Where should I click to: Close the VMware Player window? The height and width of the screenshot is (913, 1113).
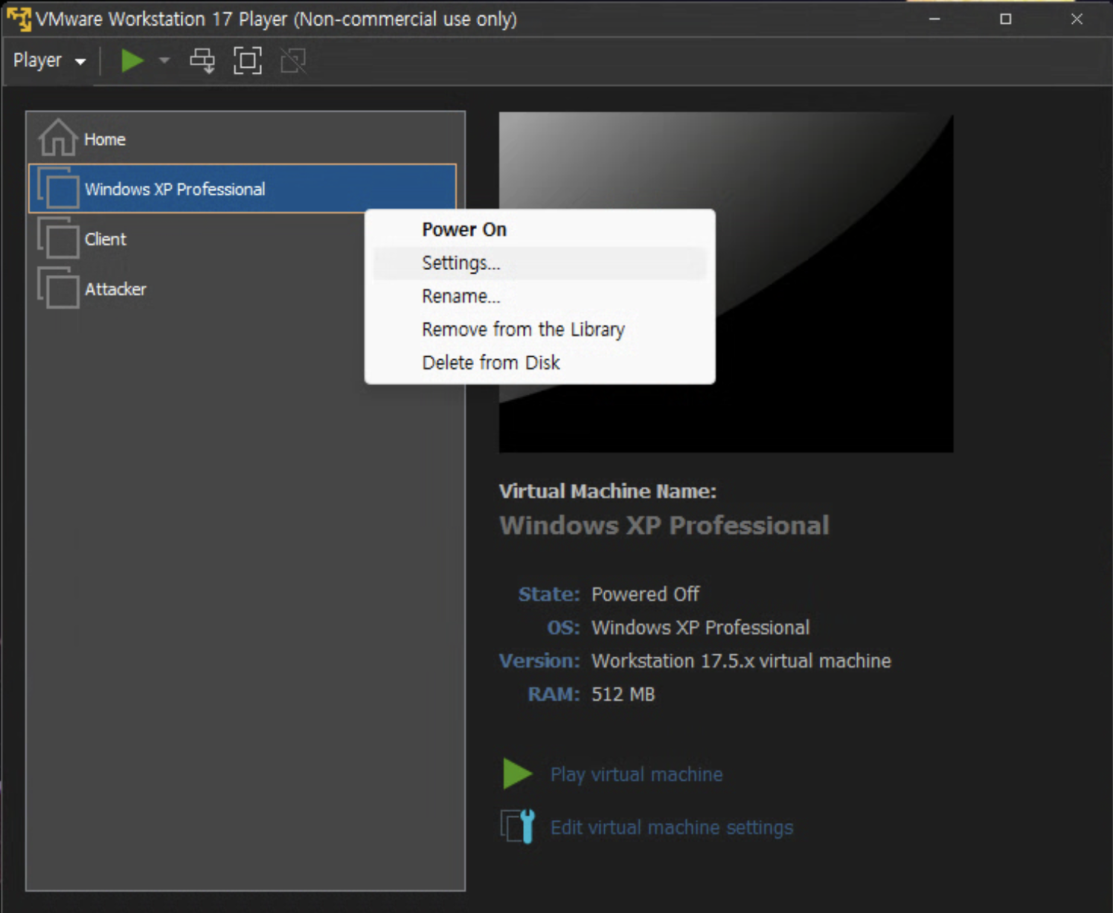[1077, 19]
